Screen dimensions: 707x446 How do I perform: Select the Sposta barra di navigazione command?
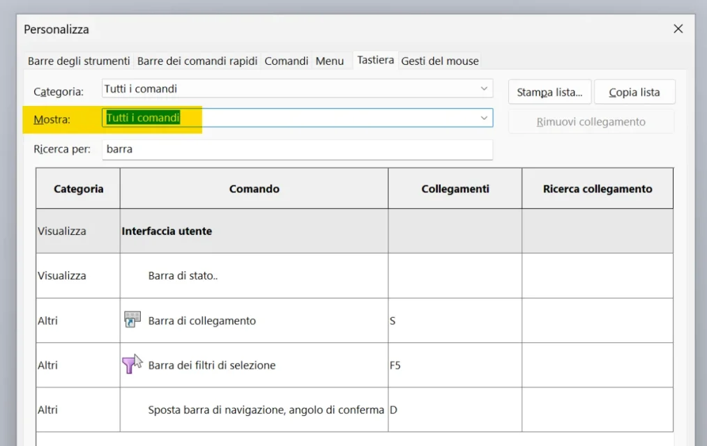tap(266, 410)
